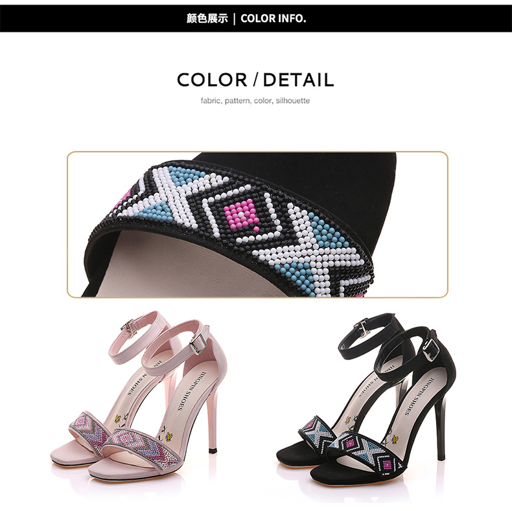This screenshot has width=512, height=511.
Task: Click the 颜色展示 header label
Action: point(207,18)
